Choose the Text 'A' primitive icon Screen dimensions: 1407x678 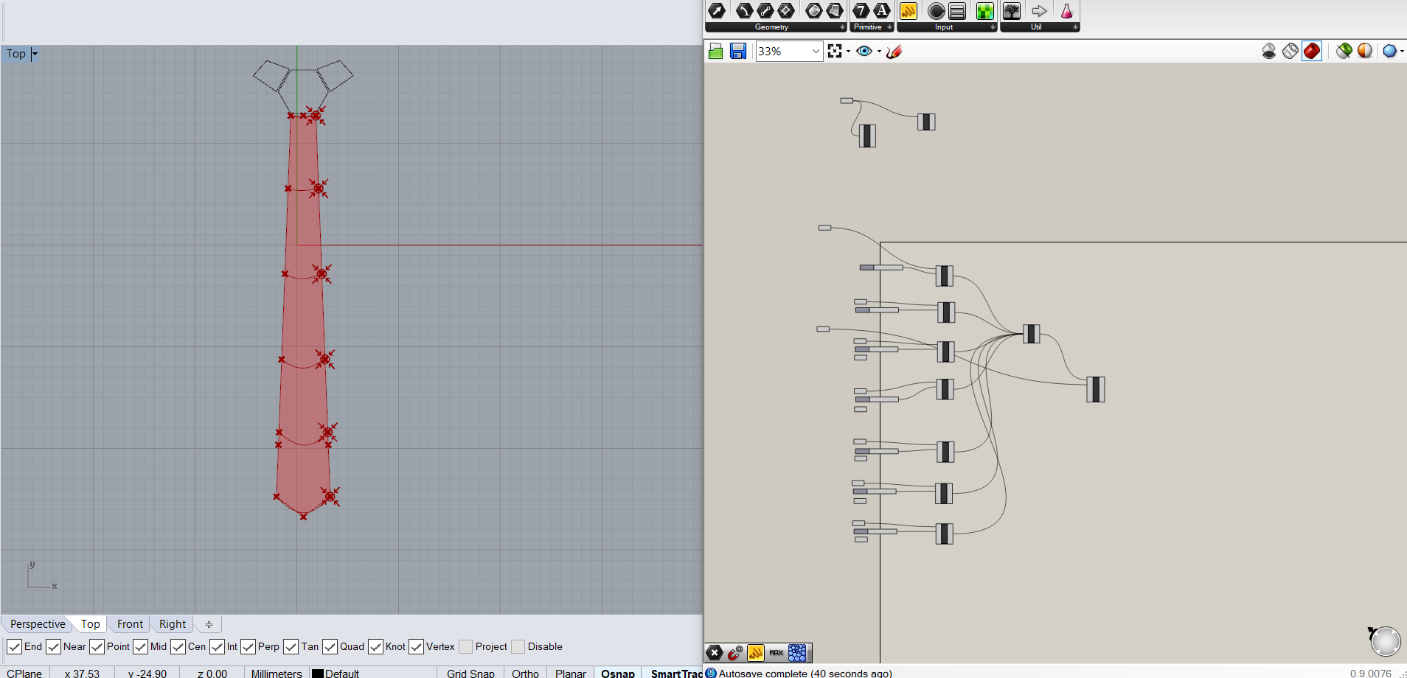pyautogui.click(x=882, y=11)
